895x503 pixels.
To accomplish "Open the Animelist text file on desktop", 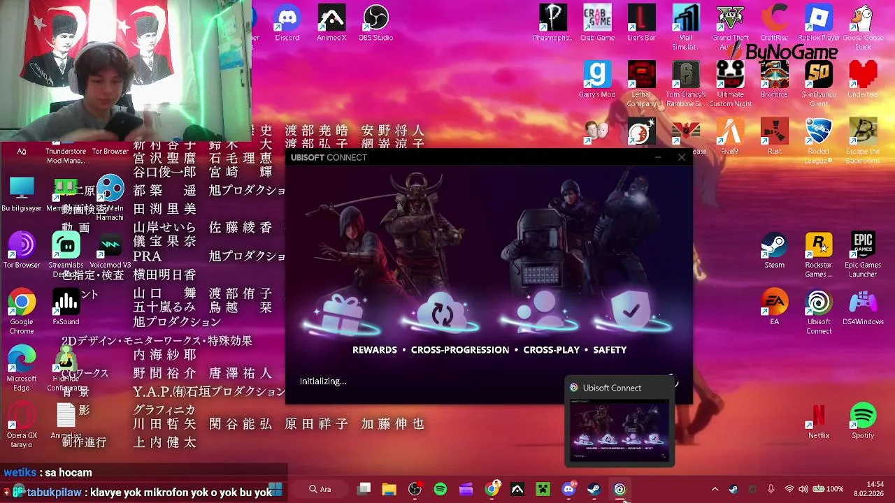I will click(x=66, y=421).
